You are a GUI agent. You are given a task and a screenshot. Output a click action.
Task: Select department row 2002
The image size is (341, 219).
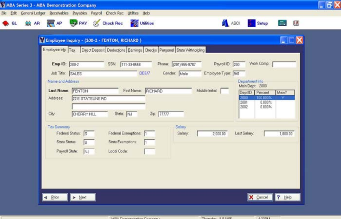pyautogui.click(x=267, y=107)
